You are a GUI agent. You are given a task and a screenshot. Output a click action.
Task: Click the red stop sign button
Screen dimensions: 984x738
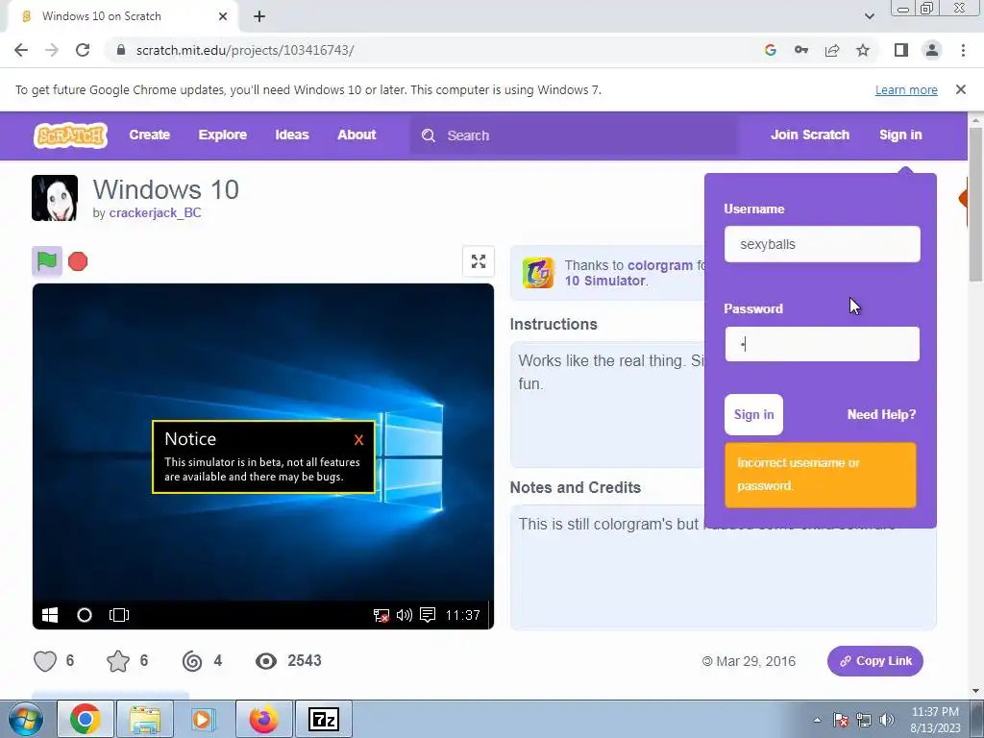[x=78, y=261]
